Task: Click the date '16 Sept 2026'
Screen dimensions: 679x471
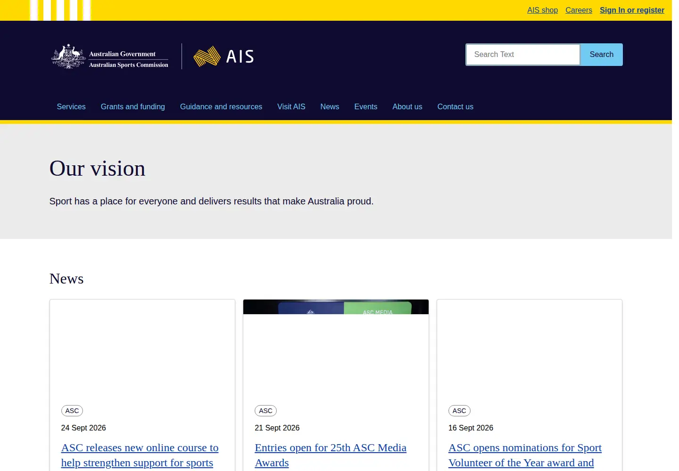Action: point(471,428)
